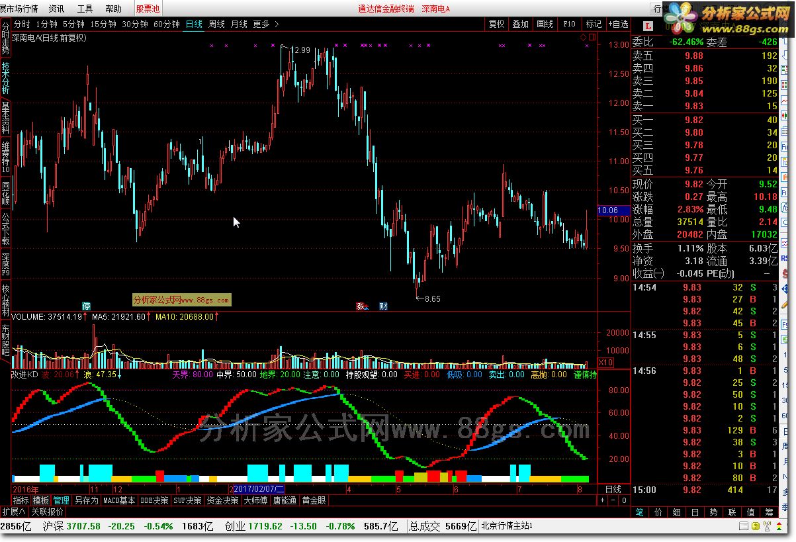This screenshot has height=542, width=796.
Task: Select the 日线 period tab
Action: [x=194, y=24]
